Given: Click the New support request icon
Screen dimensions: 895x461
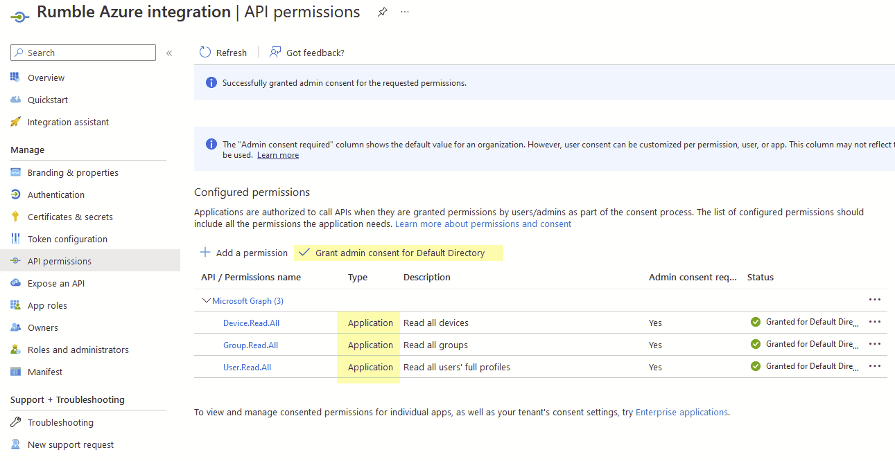Looking at the screenshot, I should click(15, 444).
